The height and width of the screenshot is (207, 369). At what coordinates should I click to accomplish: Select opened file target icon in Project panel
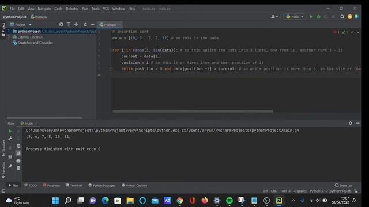point(61,24)
